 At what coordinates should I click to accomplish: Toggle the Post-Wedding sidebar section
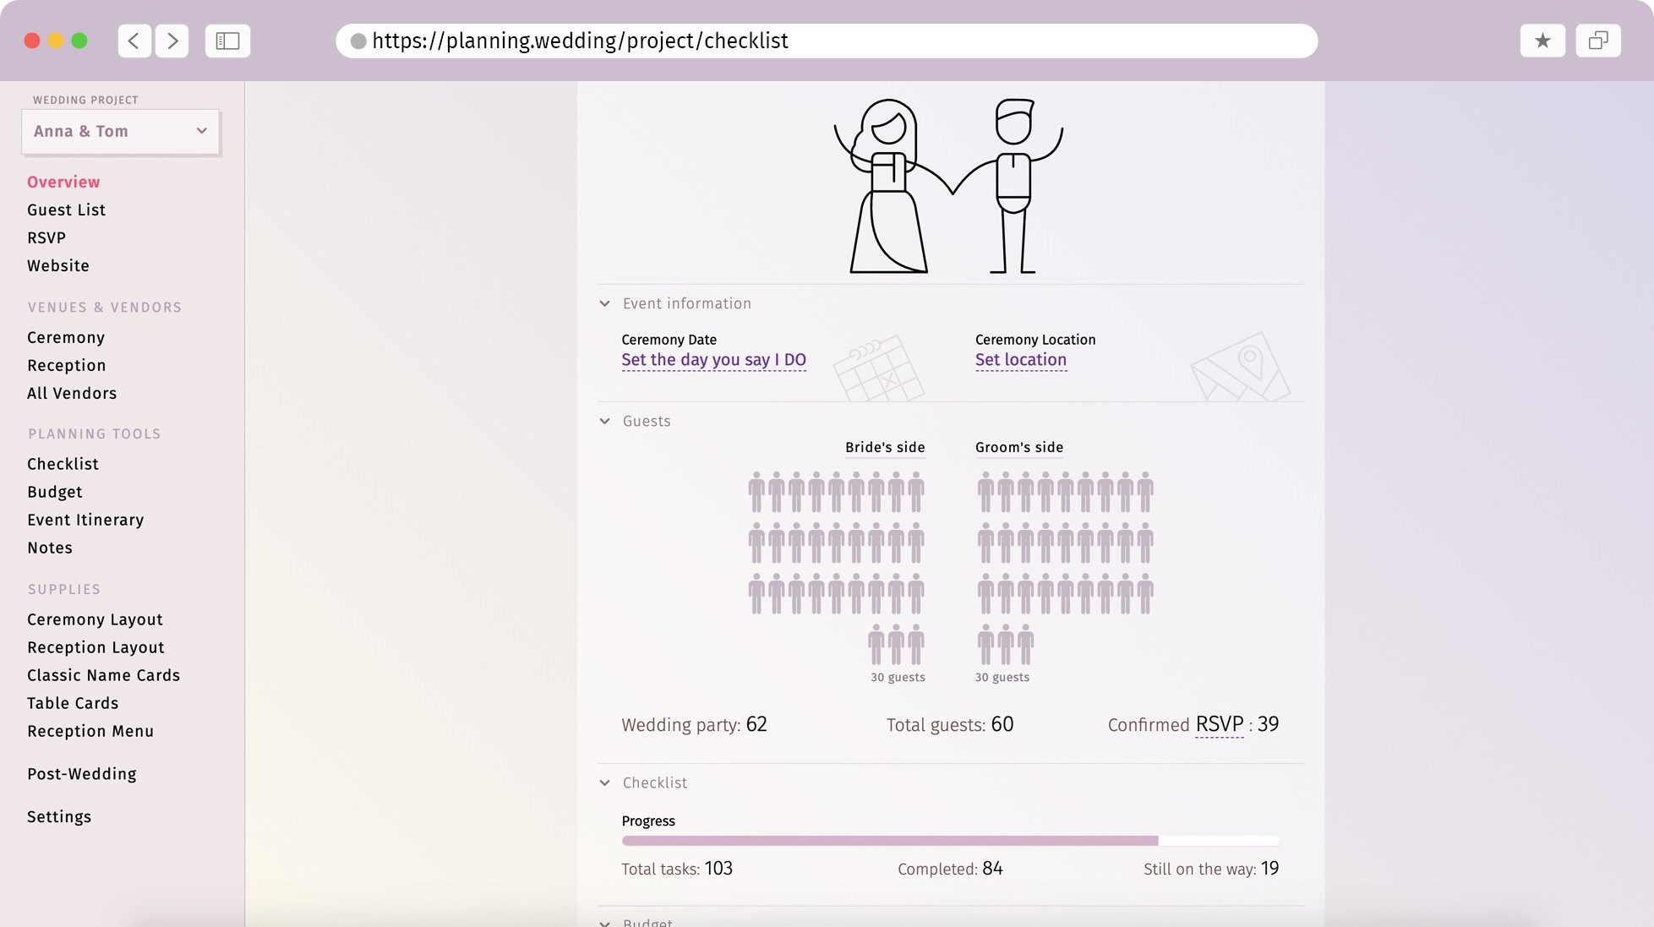click(x=82, y=774)
